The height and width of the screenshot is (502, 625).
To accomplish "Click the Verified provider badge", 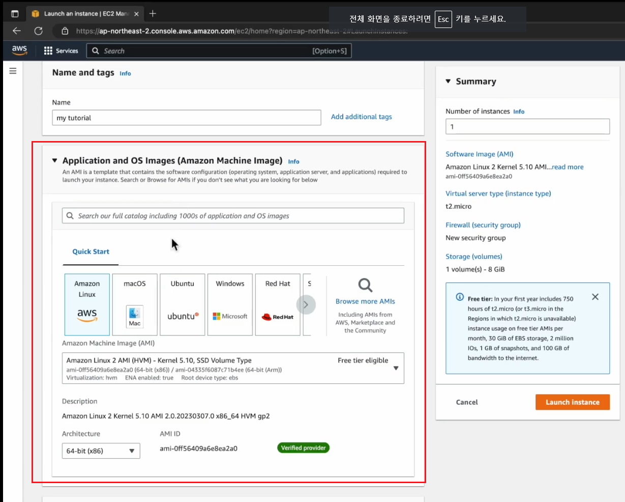I will [x=304, y=448].
